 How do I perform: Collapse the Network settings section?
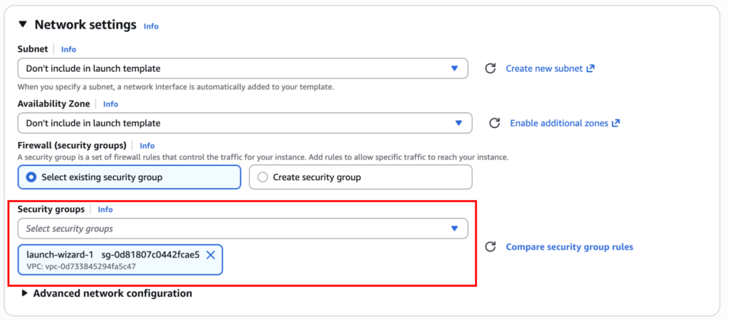(23, 25)
